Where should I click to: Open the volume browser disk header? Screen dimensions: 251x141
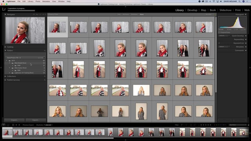(25, 58)
